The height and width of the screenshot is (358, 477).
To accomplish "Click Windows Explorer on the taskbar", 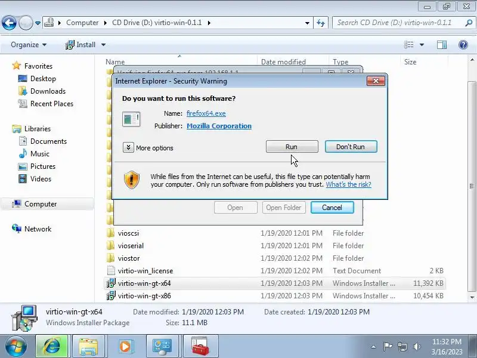I will click(88, 346).
